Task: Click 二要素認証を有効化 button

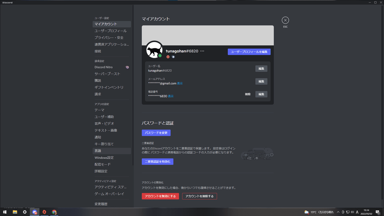Action: pyautogui.click(x=157, y=162)
